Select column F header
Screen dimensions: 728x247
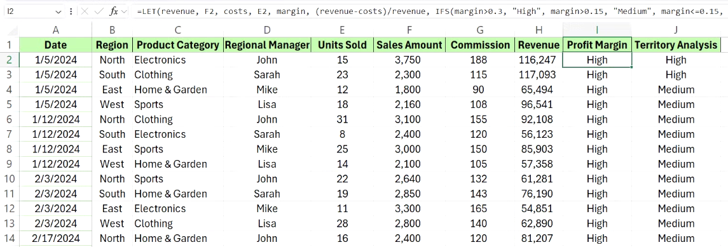[x=409, y=30]
